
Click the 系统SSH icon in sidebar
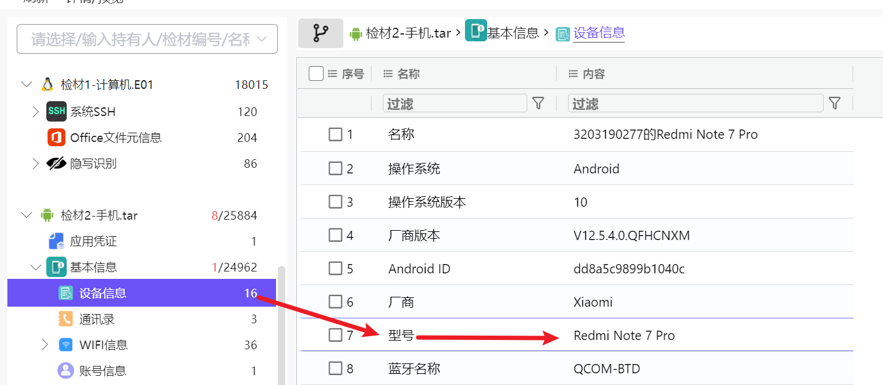56,112
